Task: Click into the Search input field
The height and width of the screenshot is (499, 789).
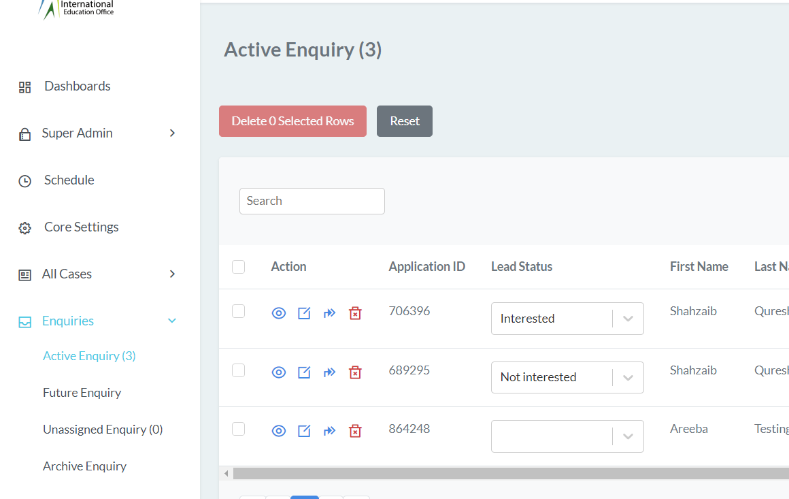Action: click(312, 201)
